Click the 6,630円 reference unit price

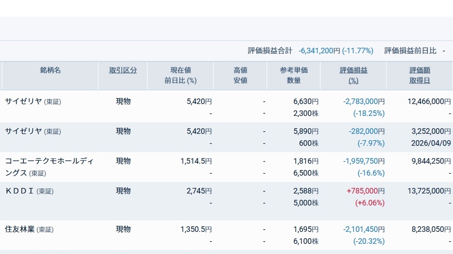[x=306, y=101]
